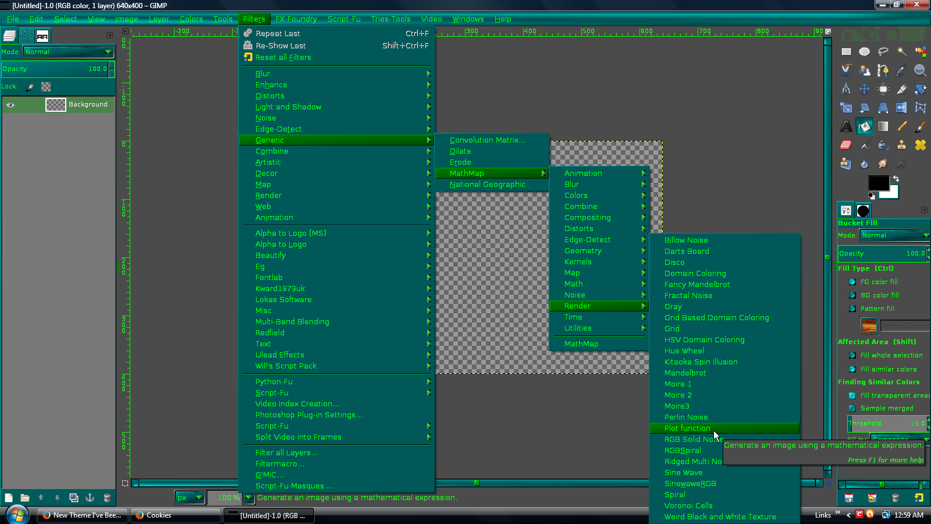Toggle lock pixels brush icon

(30, 87)
